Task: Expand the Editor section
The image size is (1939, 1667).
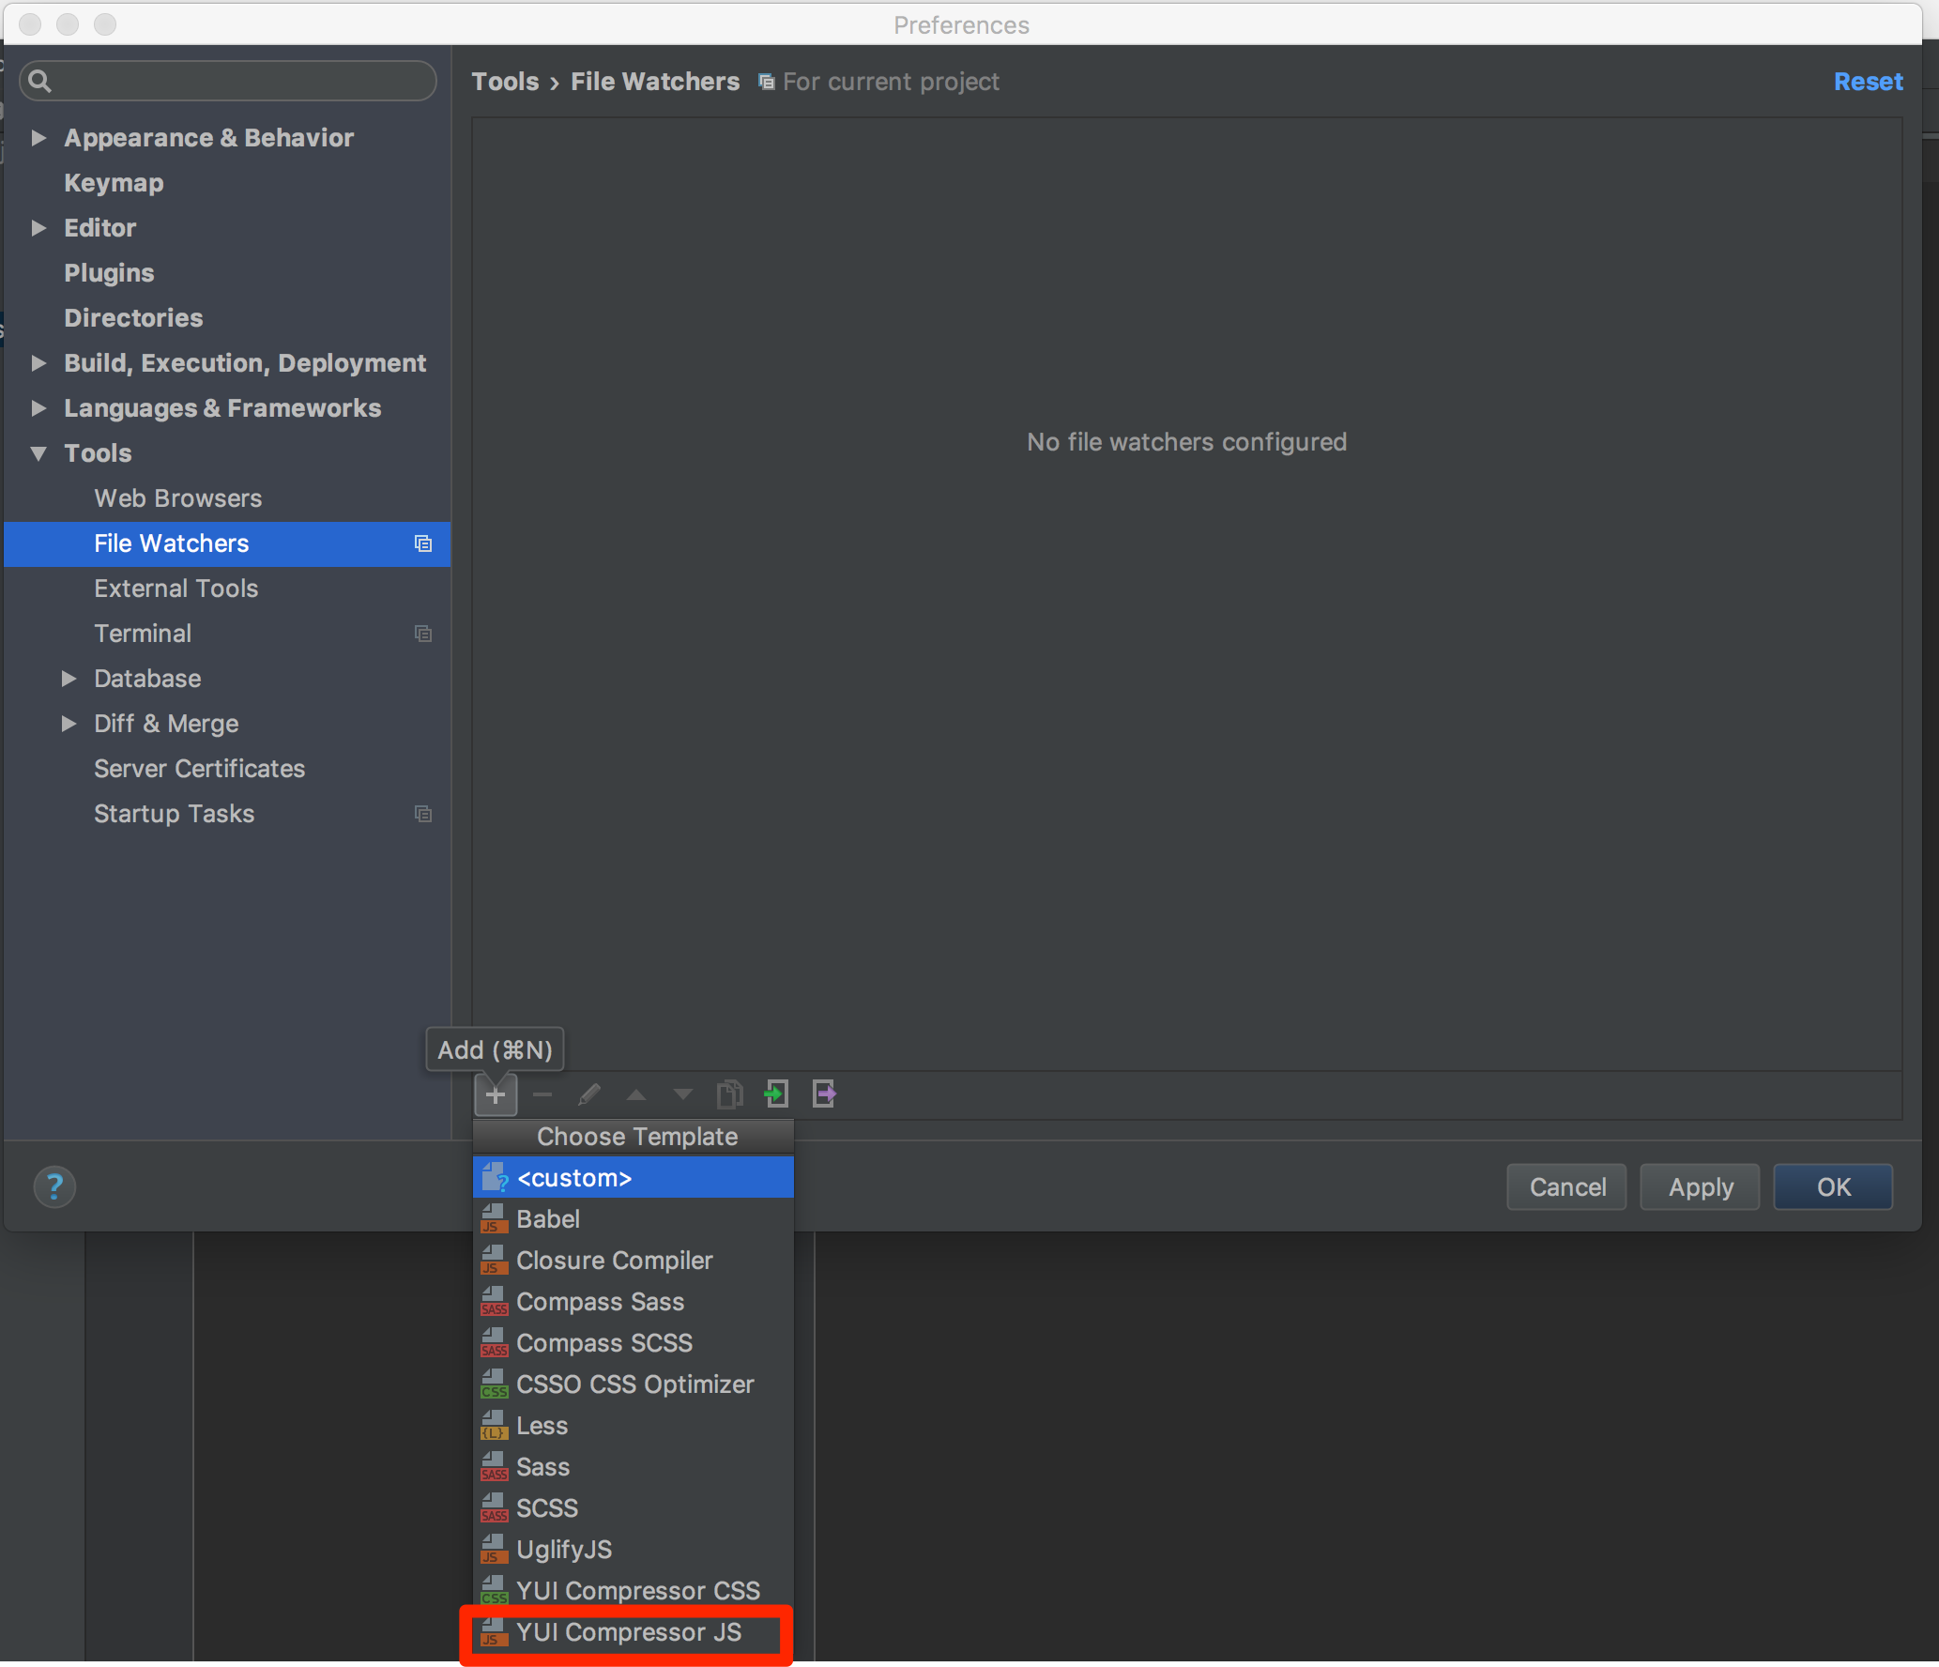Action: 38,228
